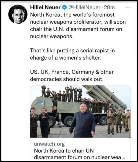Screen dimensions: 138x162
Task: Open the @HillelNeuer handle link
Action: tap(84, 8)
